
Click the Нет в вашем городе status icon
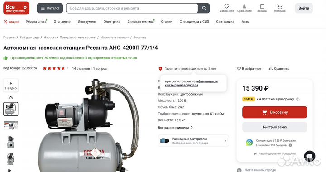(239, 170)
